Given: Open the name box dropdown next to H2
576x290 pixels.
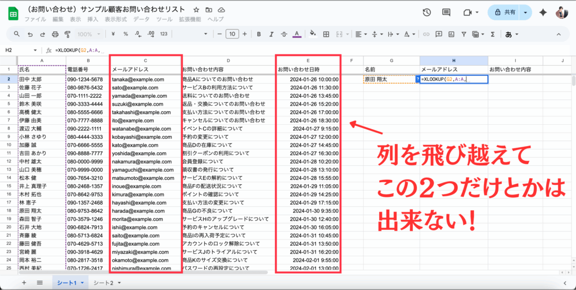Looking at the screenshot, I should point(35,50).
